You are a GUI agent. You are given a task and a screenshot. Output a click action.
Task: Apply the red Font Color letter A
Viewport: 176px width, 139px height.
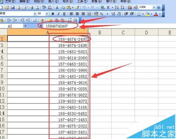[156, 14]
